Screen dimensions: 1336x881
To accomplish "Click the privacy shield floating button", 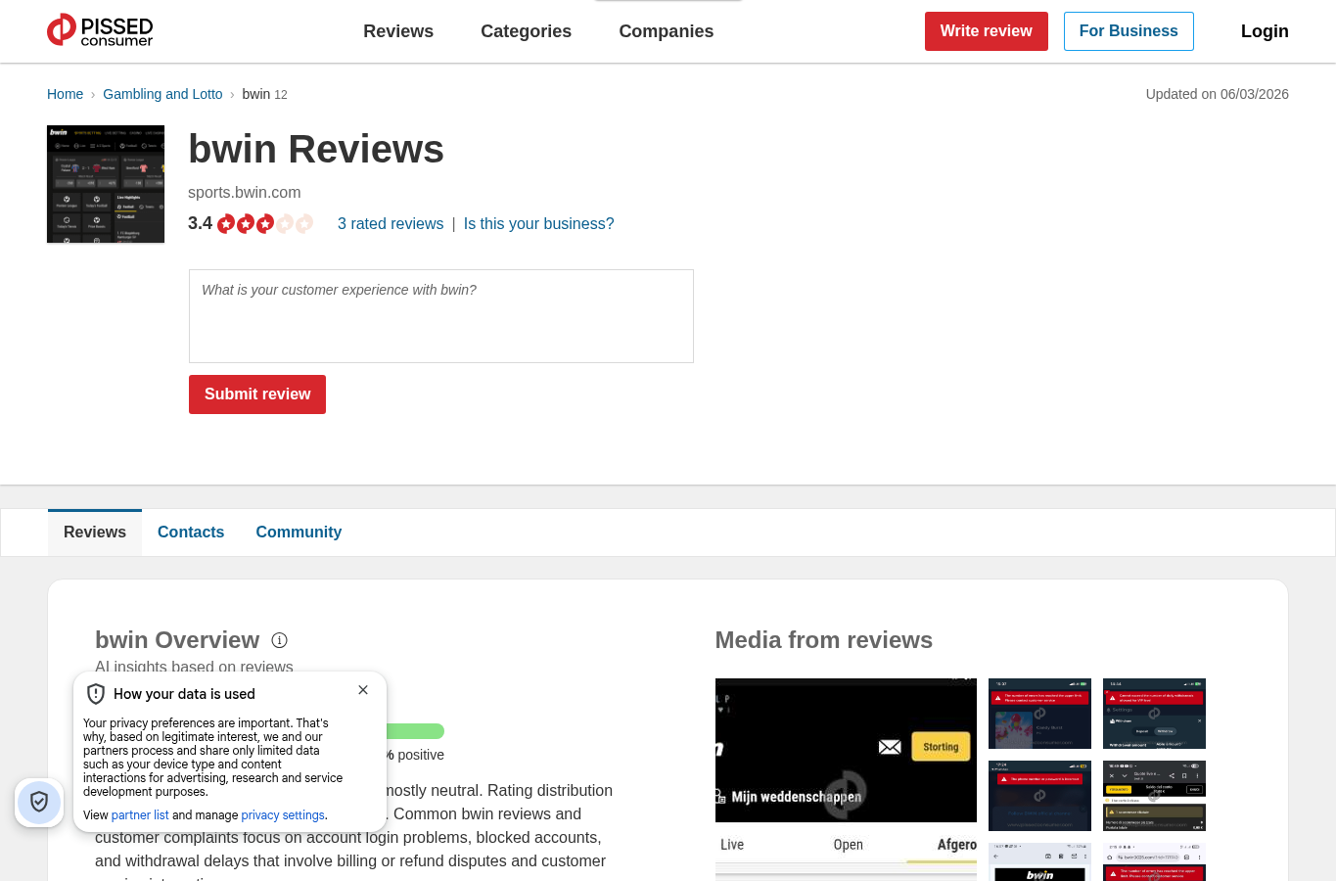I will tap(39, 803).
